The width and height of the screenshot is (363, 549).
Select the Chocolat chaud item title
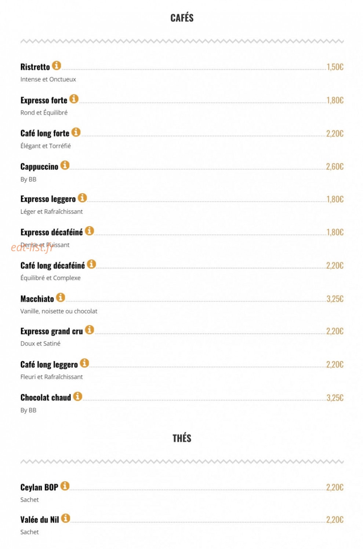coord(46,398)
